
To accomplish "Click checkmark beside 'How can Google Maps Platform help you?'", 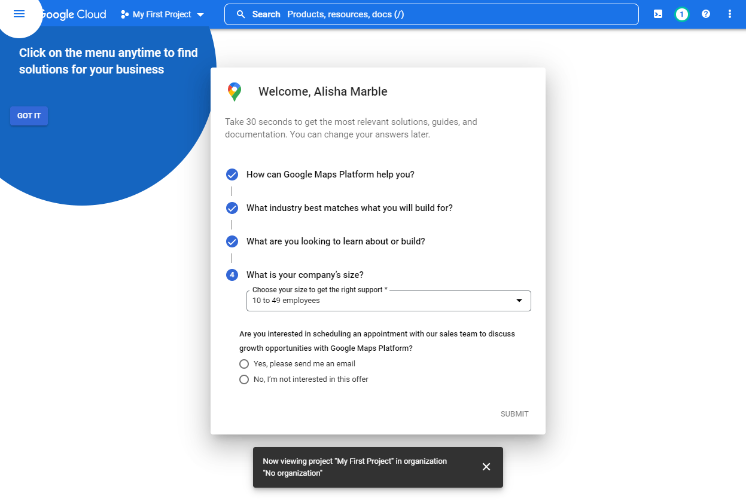I will 232,175.
